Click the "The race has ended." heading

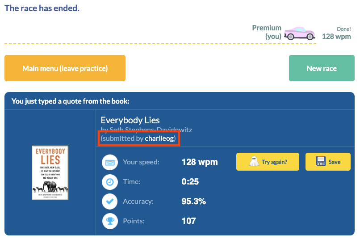tap(42, 8)
